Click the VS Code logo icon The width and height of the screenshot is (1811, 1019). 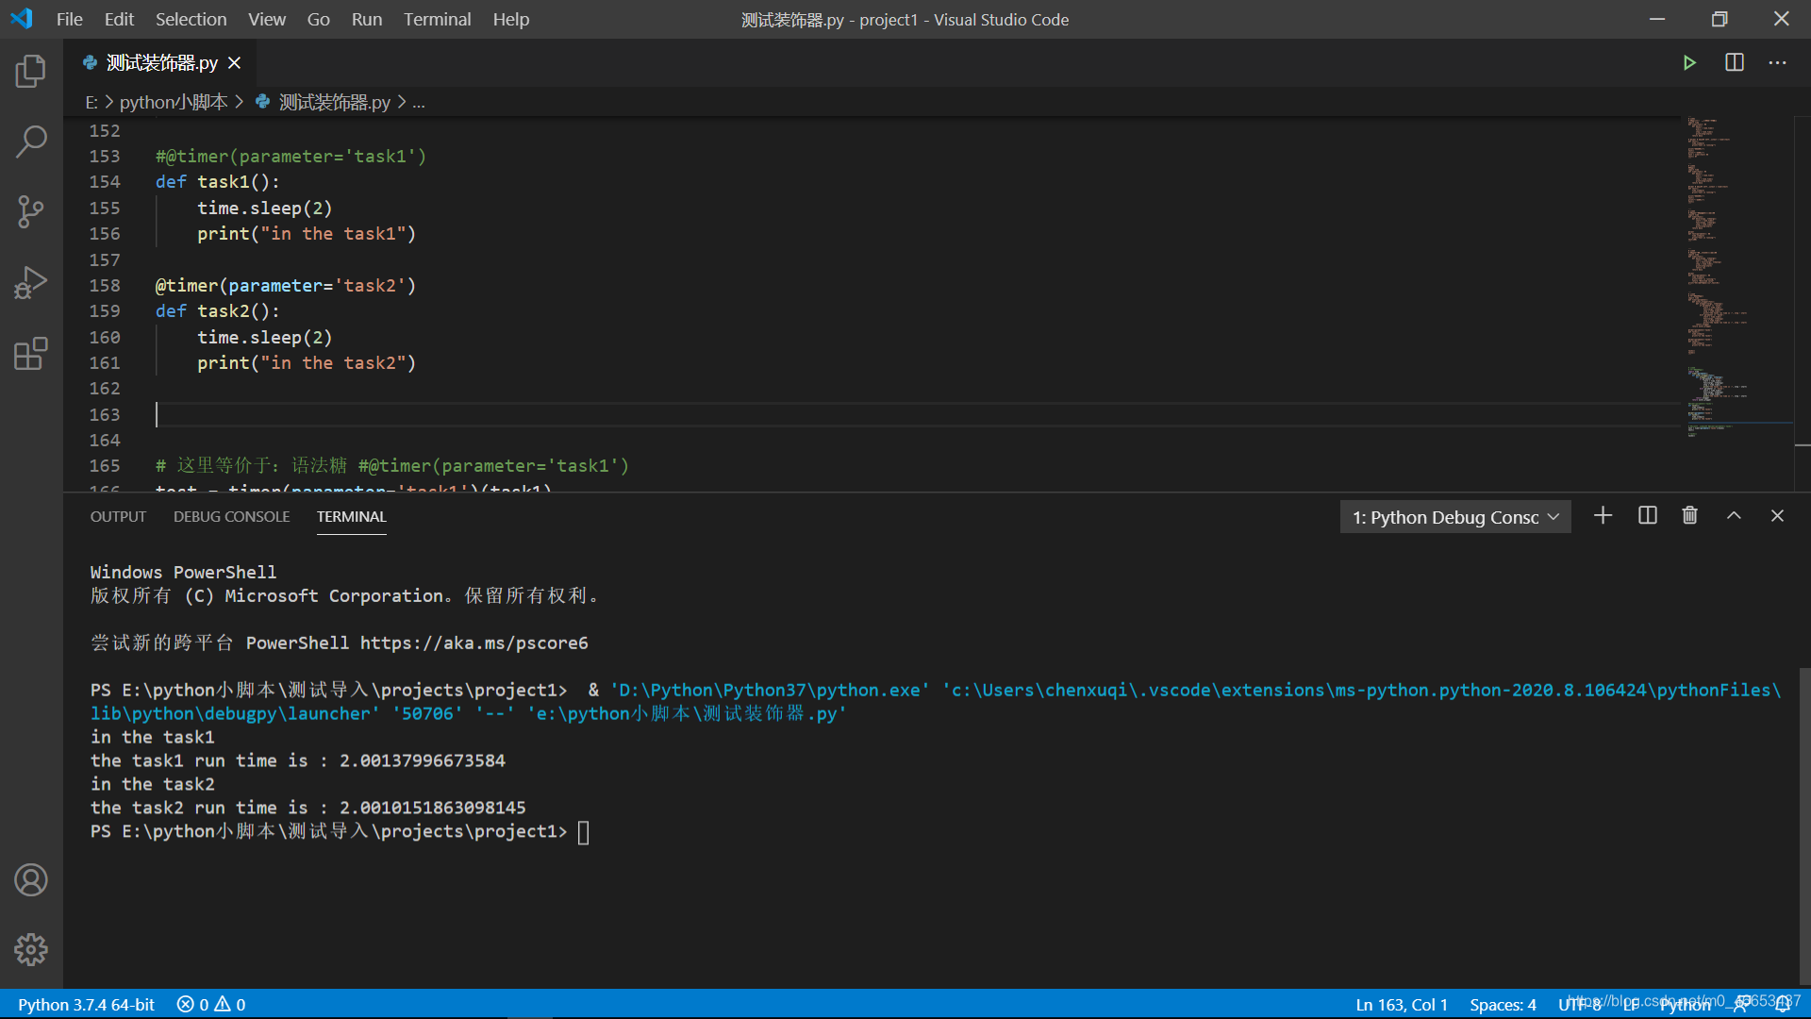21,19
